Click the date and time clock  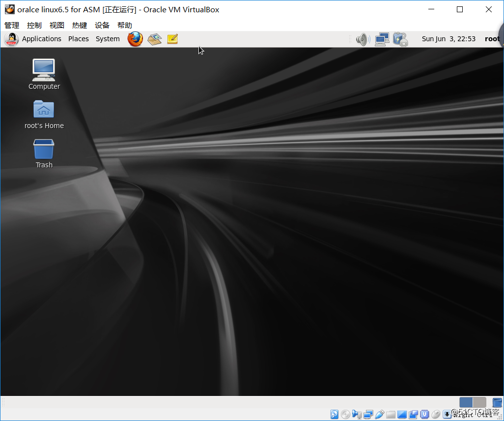pyautogui.click(x=448, y=39)
